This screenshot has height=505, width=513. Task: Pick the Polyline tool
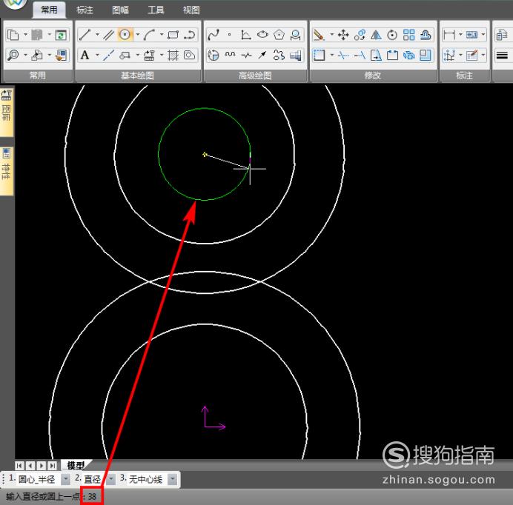click(x=190, y=35)
